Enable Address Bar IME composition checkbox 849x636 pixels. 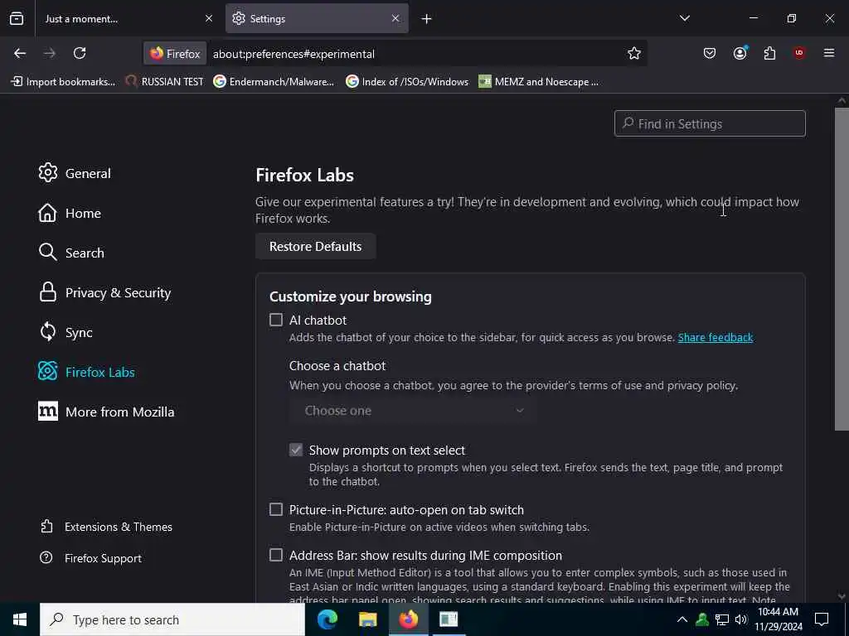coord(276,555)
